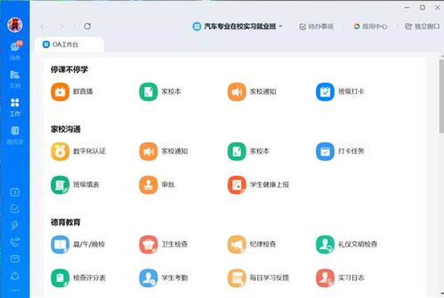444x298 pixels.
Task: Open 班级打卡 in the 停课不停学 section
Action: point(325,92)
